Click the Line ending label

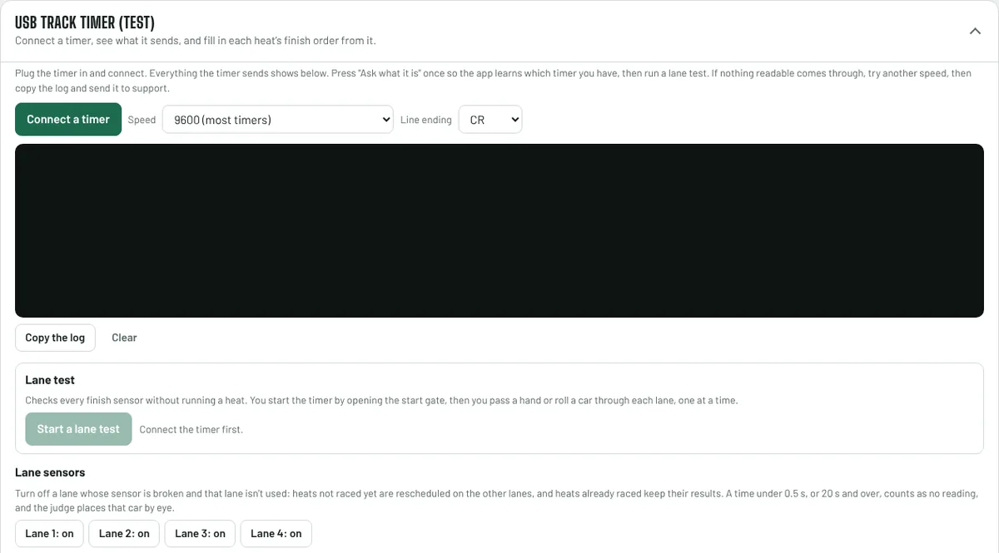(x=425, y=120)
